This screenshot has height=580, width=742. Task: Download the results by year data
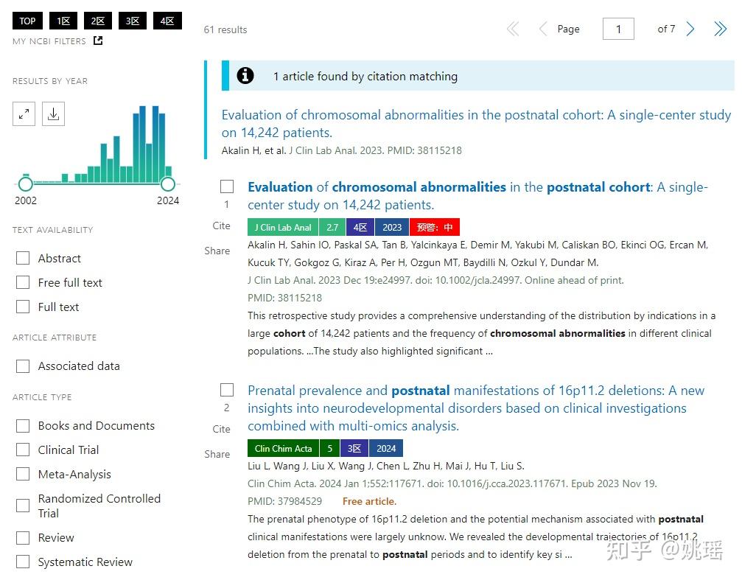[x=53, y=114]
